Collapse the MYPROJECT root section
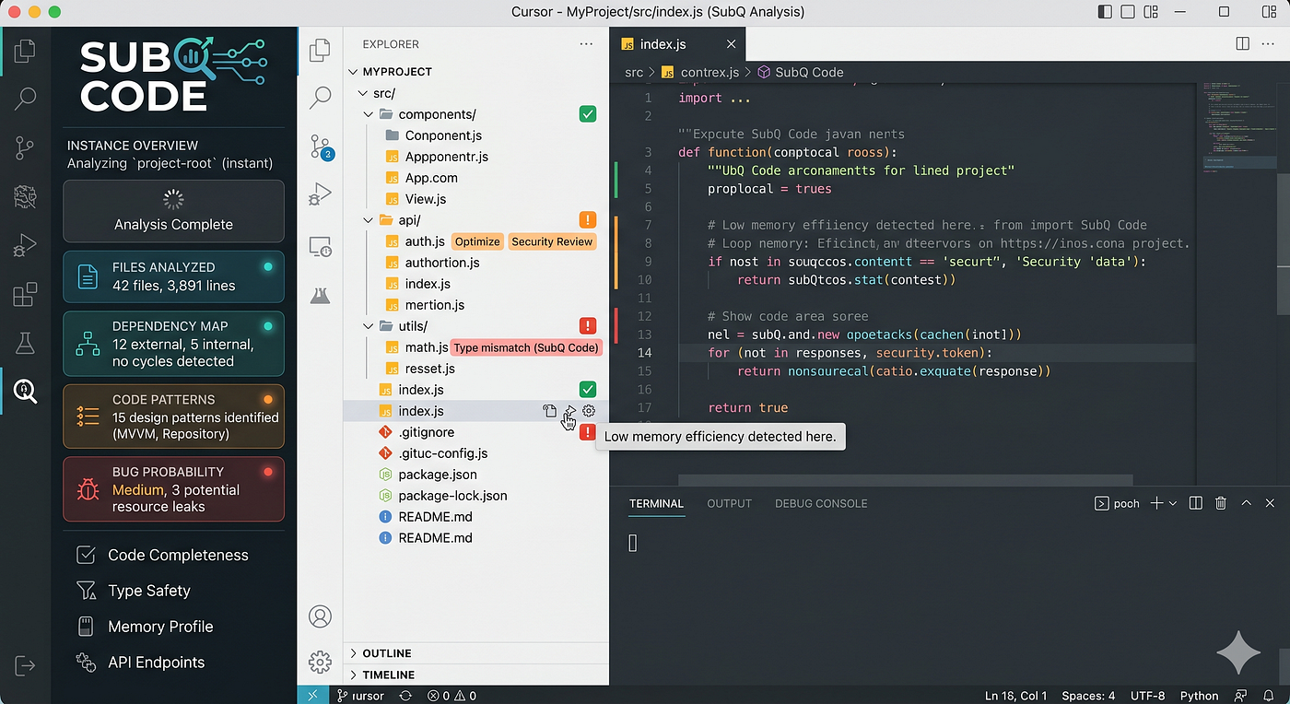The height and width of the screenshot is (704, 1290). coord(354,72)
